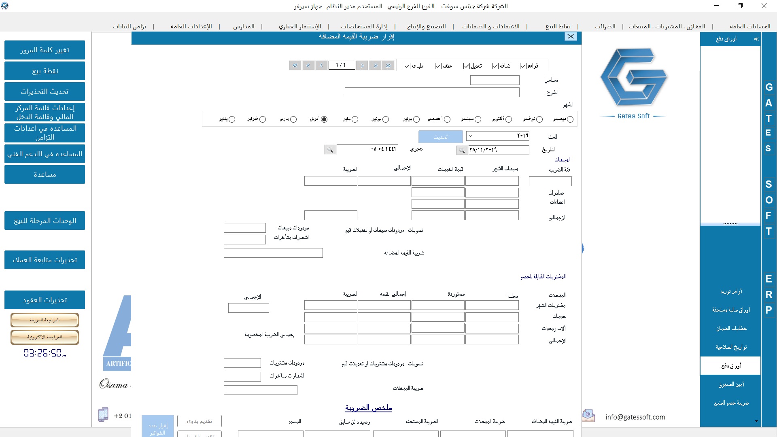Image resolution: width=777 pixels, height=437 pixels.
Task: Click the Gates Soft logo
Action: pyautogui.click(x=633, y=84)
